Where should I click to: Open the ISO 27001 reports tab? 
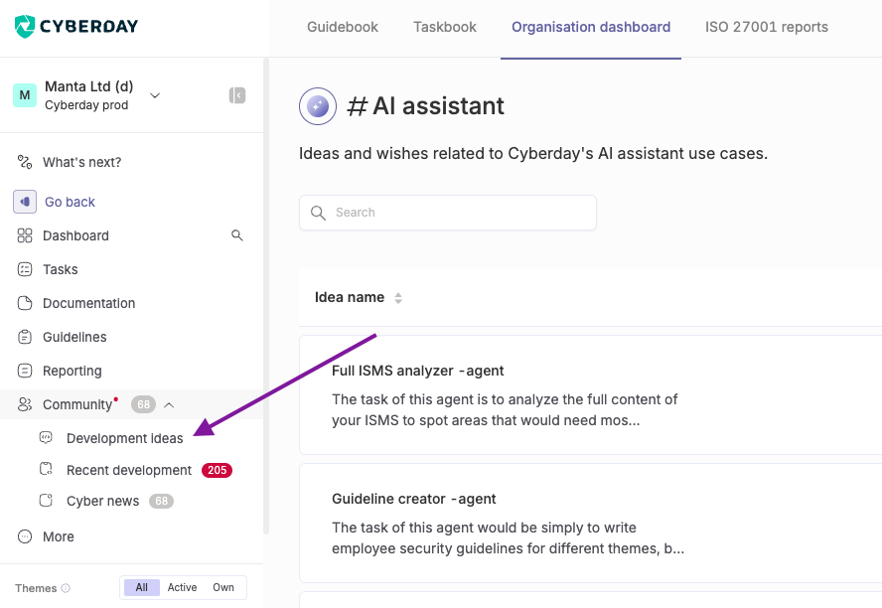tap(766, 27)
